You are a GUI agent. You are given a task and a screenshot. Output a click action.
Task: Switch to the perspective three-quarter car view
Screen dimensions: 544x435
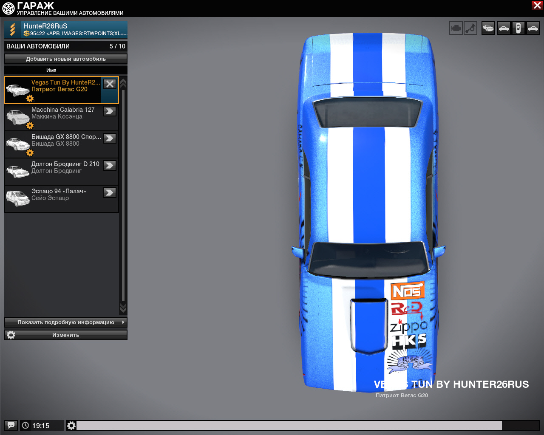488,28
